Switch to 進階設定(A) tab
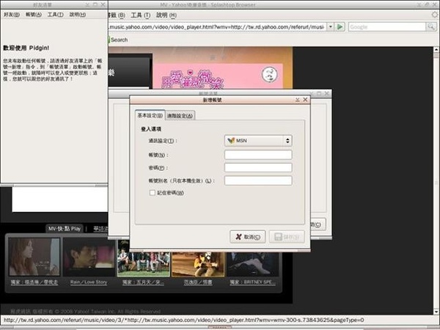Screen dimensions: 440x330 (180, 116)
